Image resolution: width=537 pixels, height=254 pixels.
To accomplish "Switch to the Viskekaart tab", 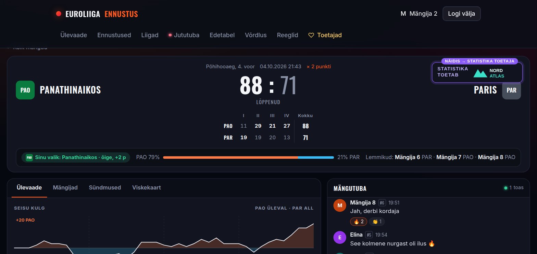I will [147, 187].
